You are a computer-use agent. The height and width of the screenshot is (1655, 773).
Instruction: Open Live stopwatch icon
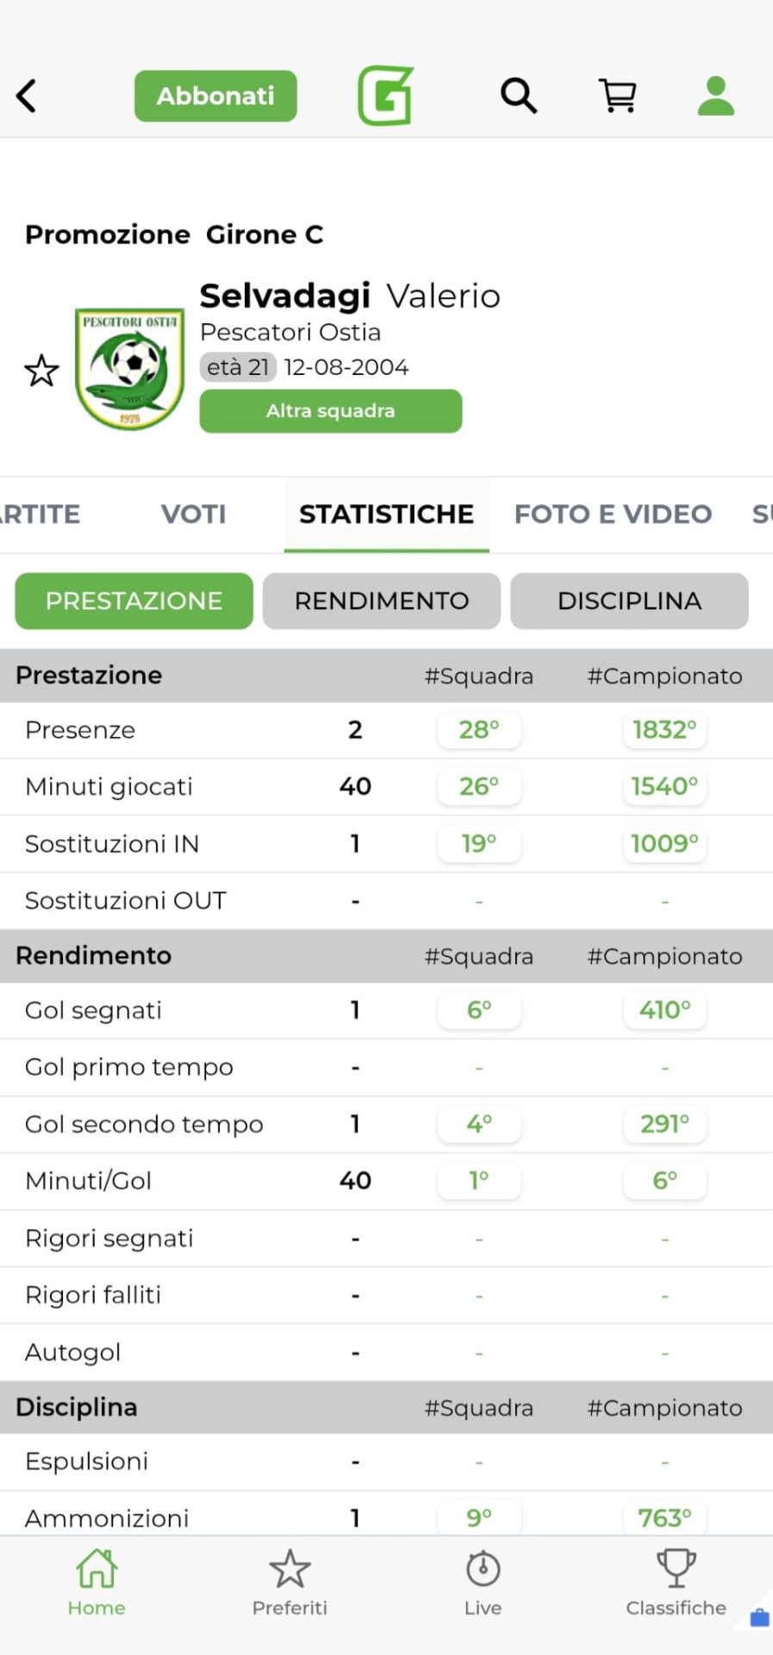(x=483, y=1583)
